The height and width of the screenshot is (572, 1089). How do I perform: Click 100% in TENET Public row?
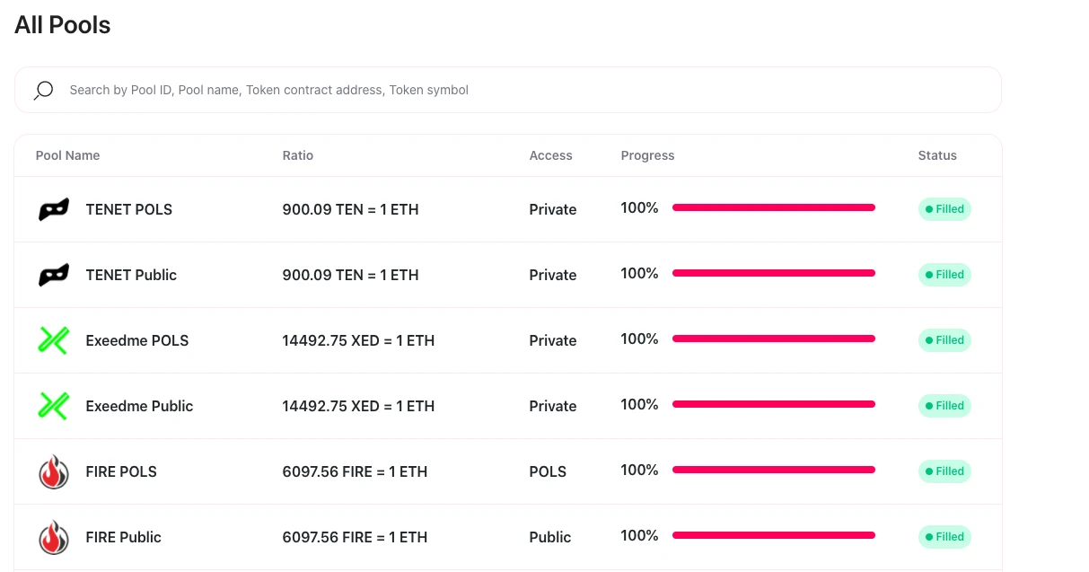pos(639,273)
